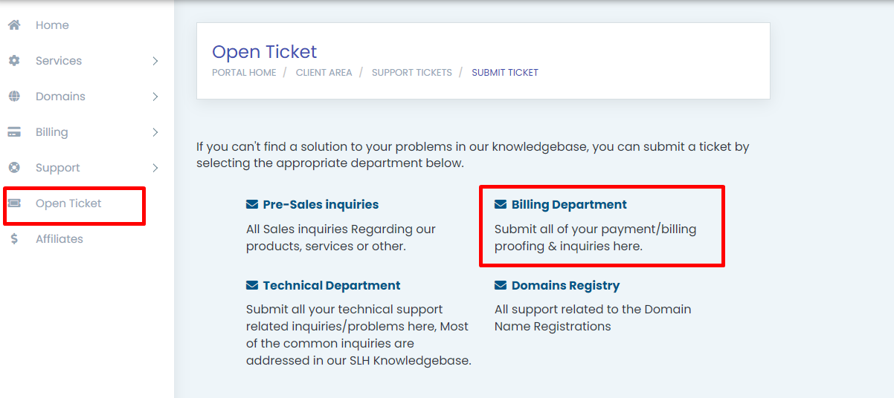Navigate to Portal Home breadcrumb

click(244, 73)
